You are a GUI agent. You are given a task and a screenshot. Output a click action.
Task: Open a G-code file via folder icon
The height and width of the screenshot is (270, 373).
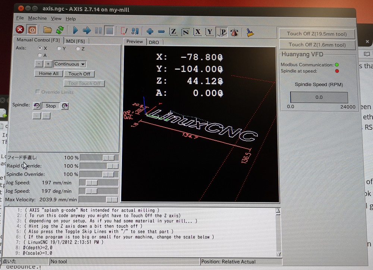coord(47,30)
